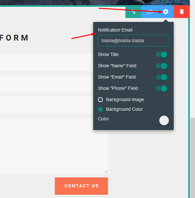The height and width of the screenshot is (198, 195).
Task: Disable the Show "Name" Field switch
Action: pyautogui.click(x=162, y=66)
